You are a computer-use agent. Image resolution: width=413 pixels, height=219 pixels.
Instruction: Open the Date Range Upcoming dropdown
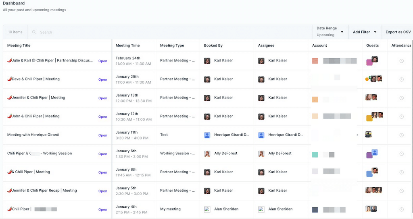tap(330, 32)
